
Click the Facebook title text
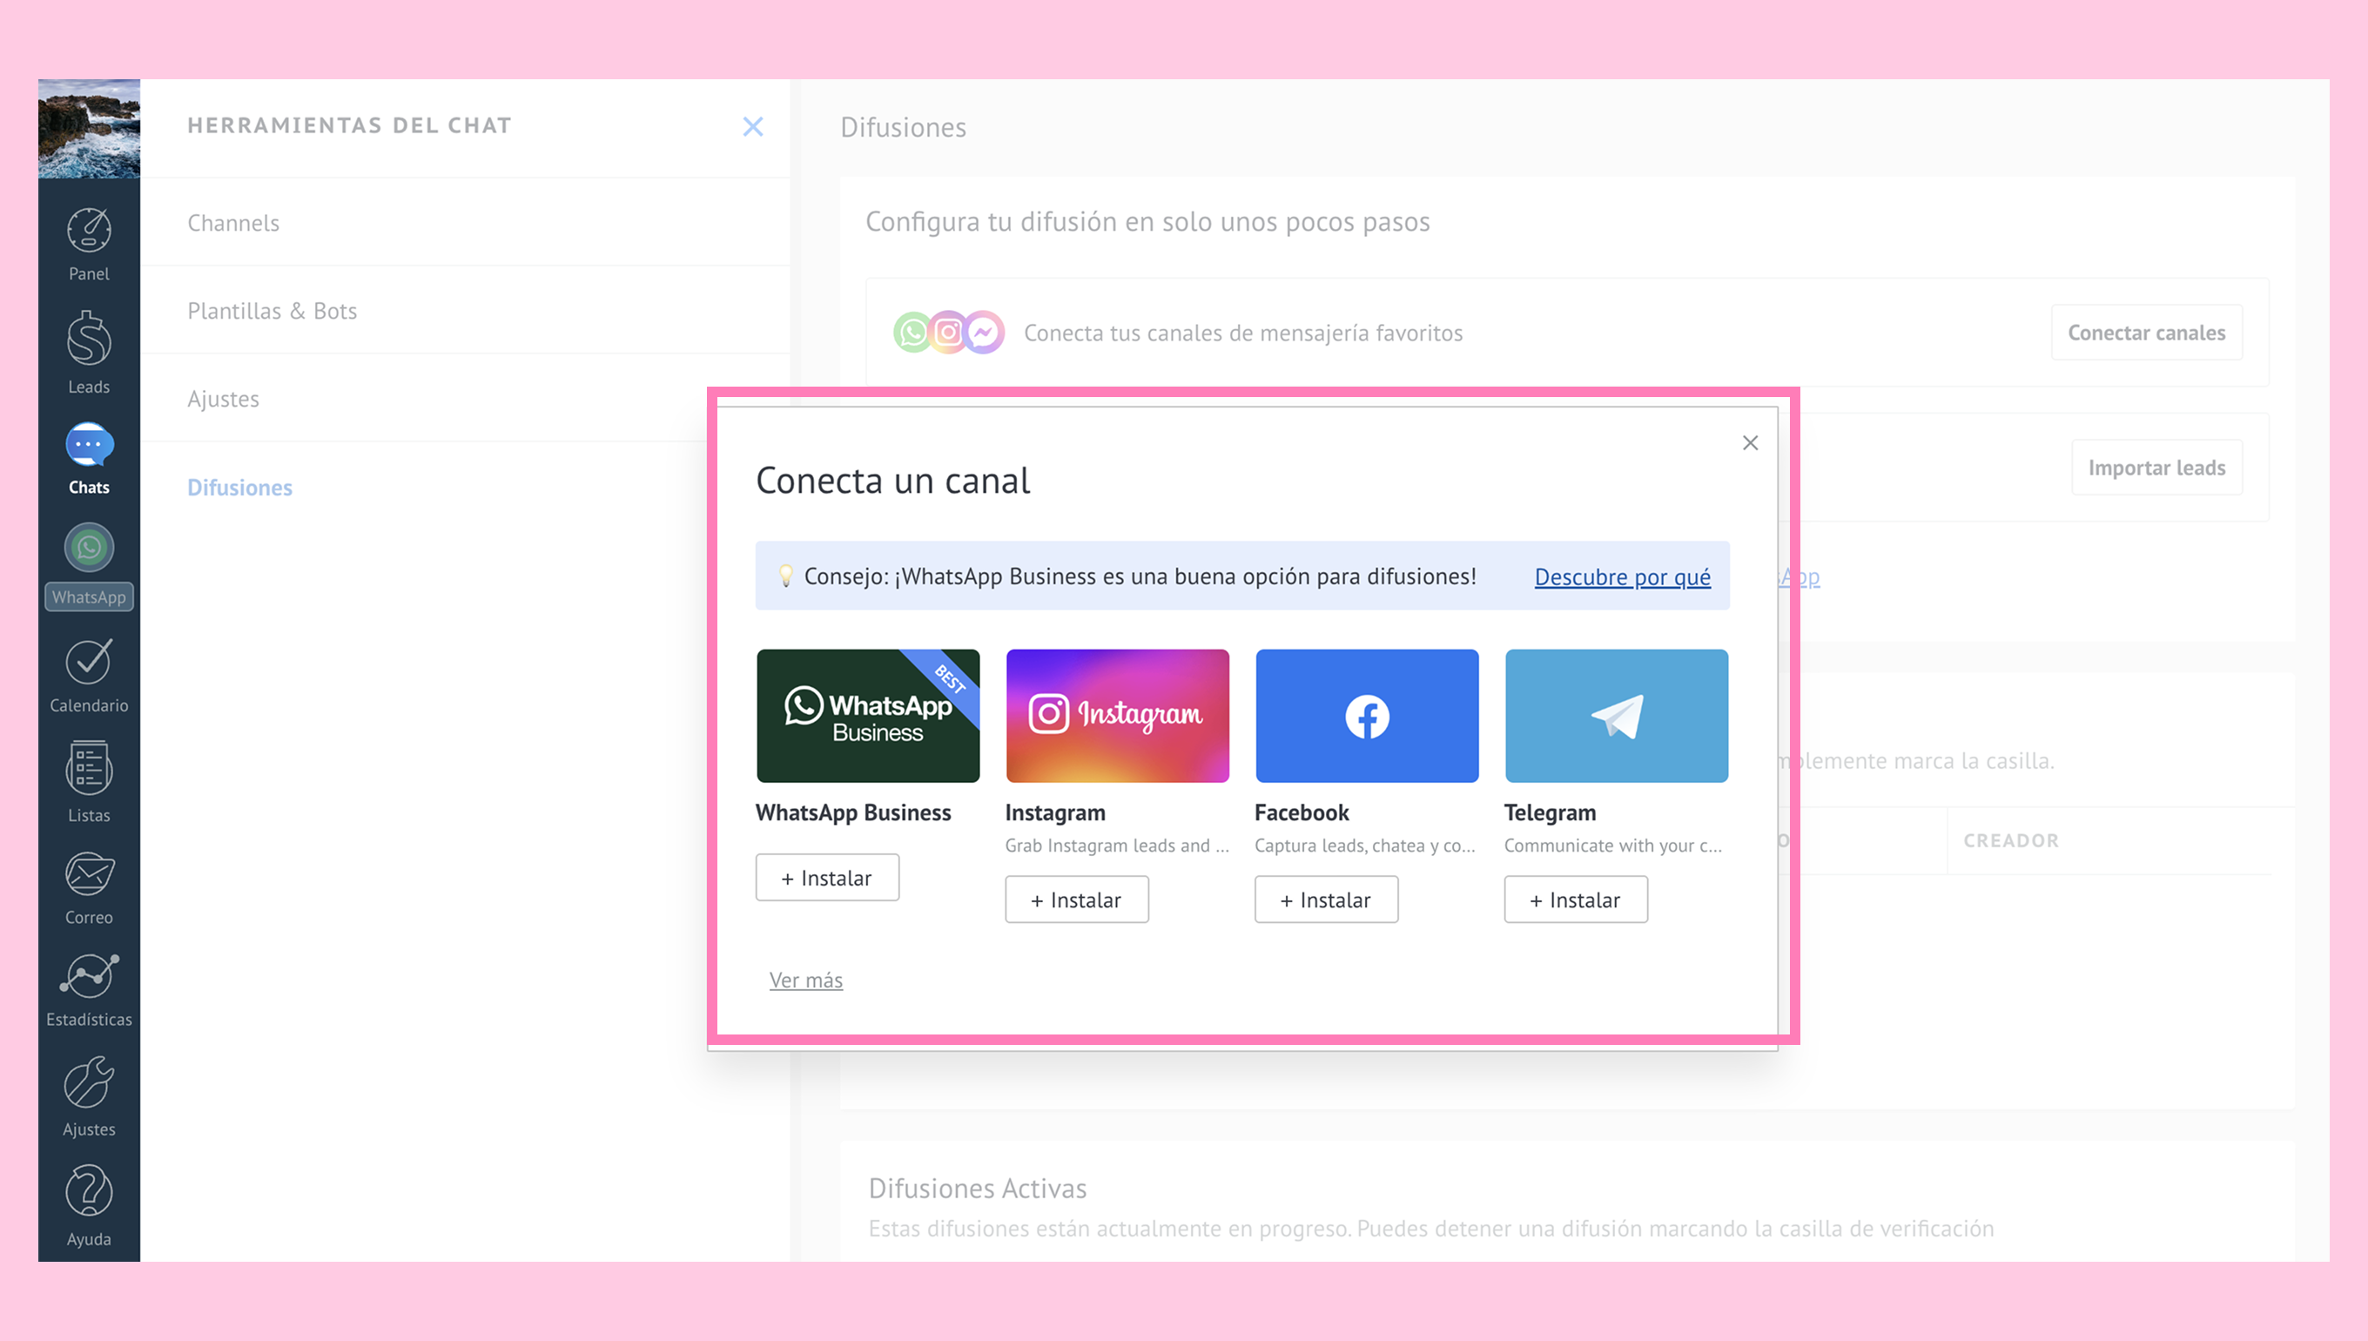tap(1301, 812)
